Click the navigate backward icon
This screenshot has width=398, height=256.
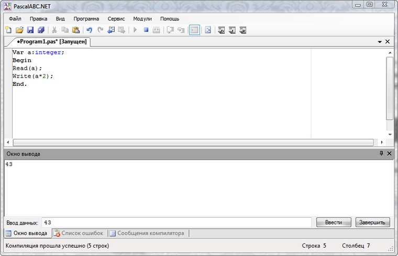click(111, 30)
